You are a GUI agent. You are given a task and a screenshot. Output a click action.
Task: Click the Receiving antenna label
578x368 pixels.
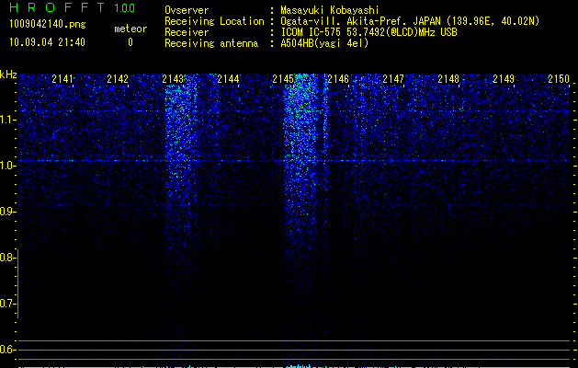click(x=211, y=43)
